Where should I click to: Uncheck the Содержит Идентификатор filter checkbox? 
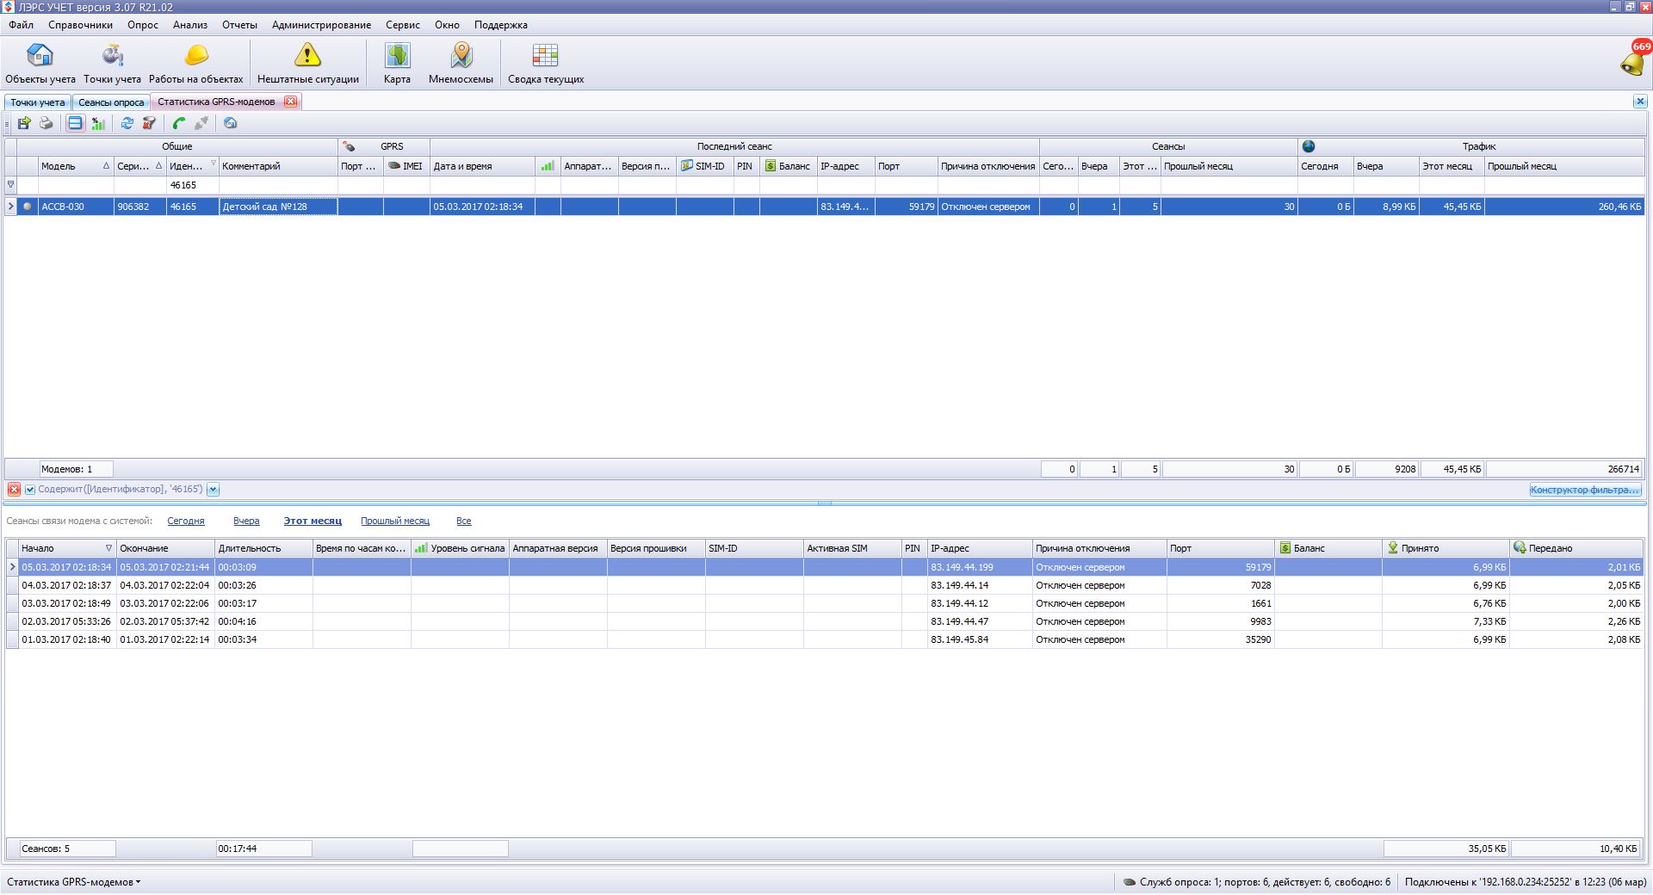(30, 490)
